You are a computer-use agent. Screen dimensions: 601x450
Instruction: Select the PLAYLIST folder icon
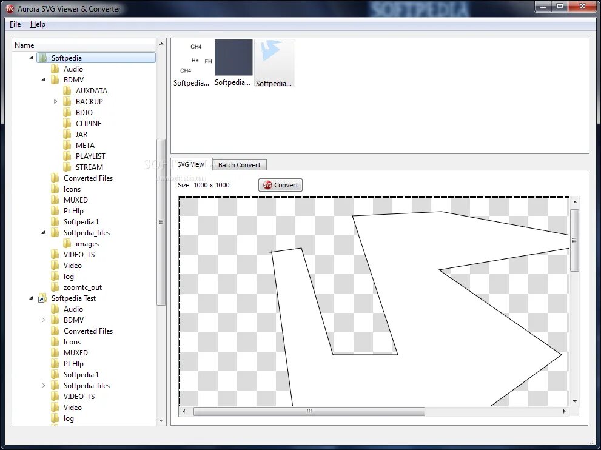point(67,156)
